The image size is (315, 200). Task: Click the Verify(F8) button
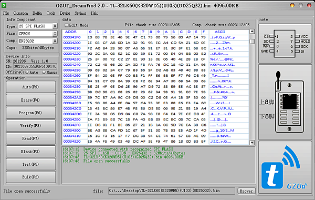[x=31, y=126]
